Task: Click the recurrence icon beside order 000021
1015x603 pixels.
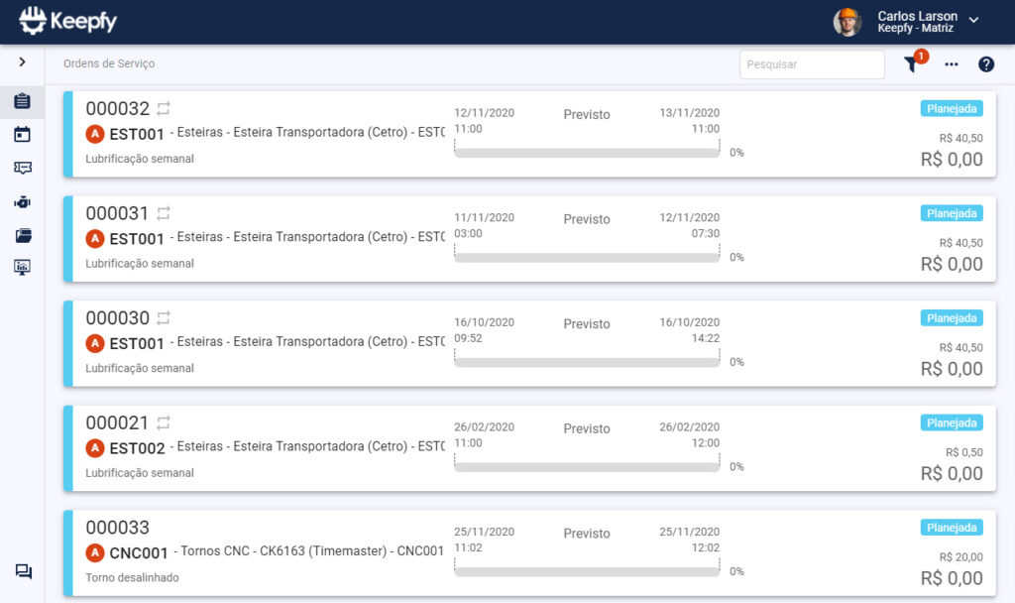Action: [164, 422]
